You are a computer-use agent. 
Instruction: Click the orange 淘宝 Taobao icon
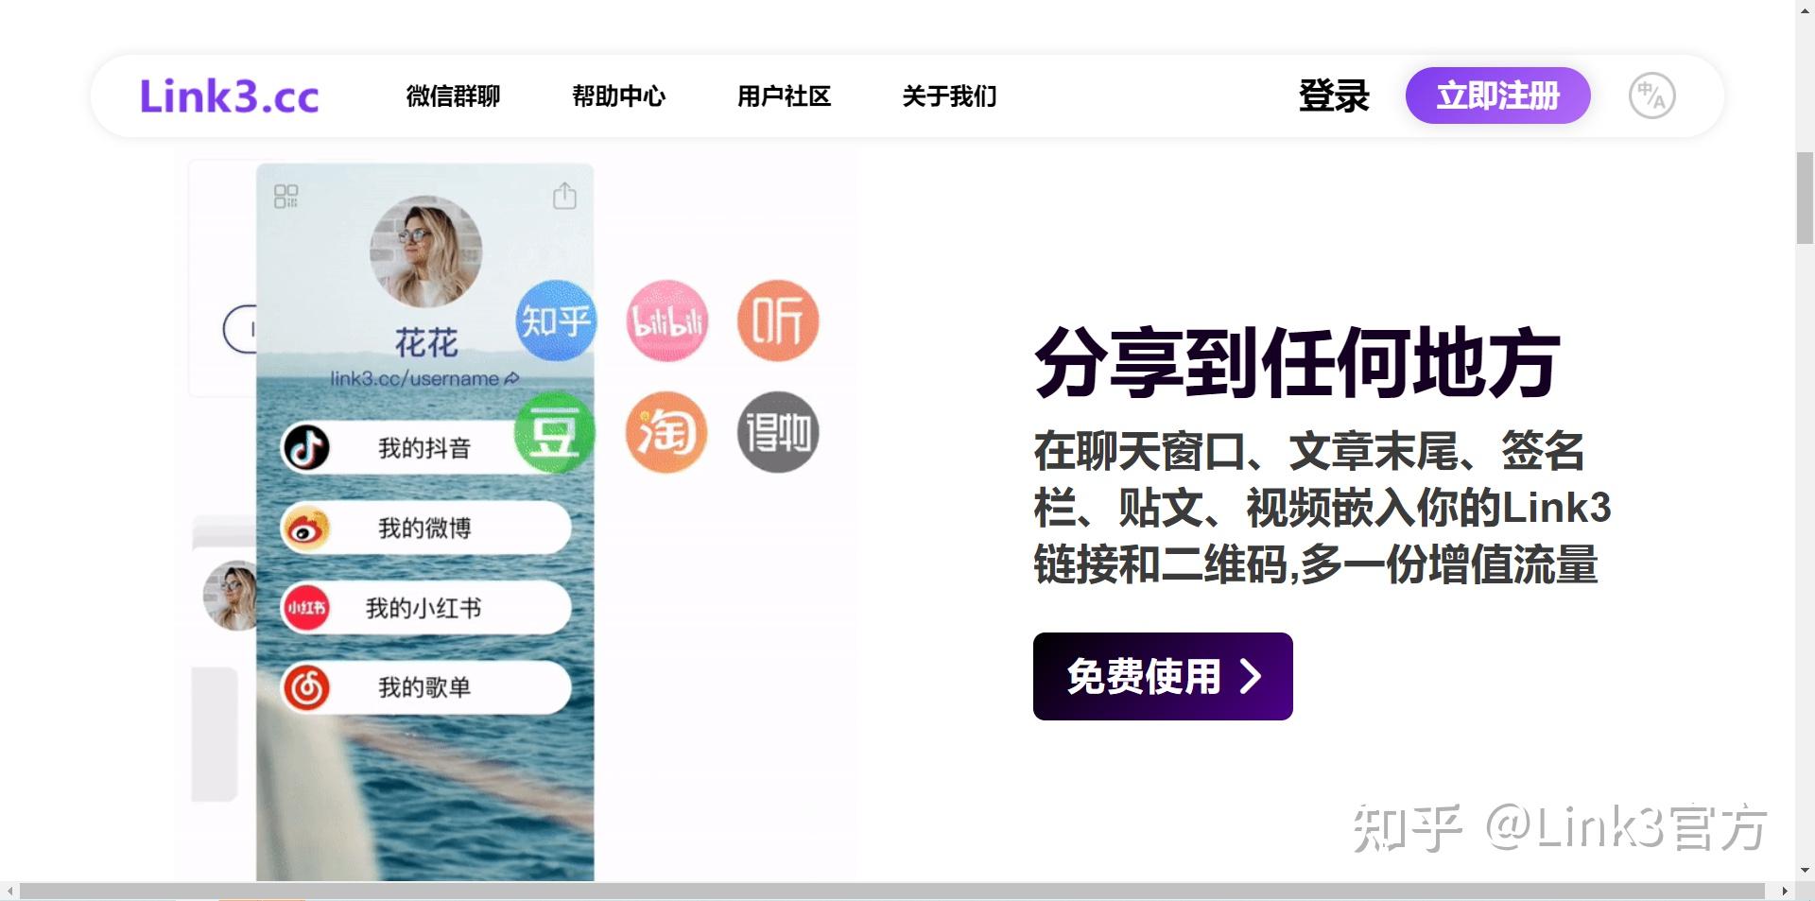pos(666,432)
